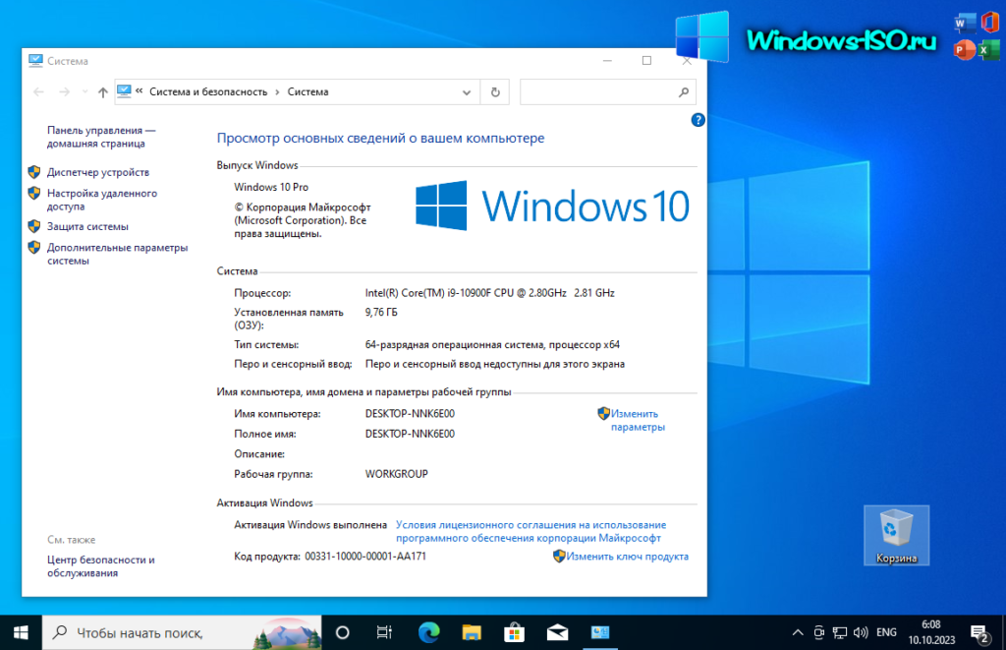Minimize the System window

coord(607,60)
